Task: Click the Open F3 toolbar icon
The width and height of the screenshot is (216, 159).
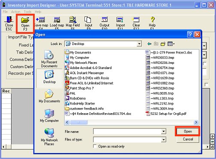Action: point(25,24)
